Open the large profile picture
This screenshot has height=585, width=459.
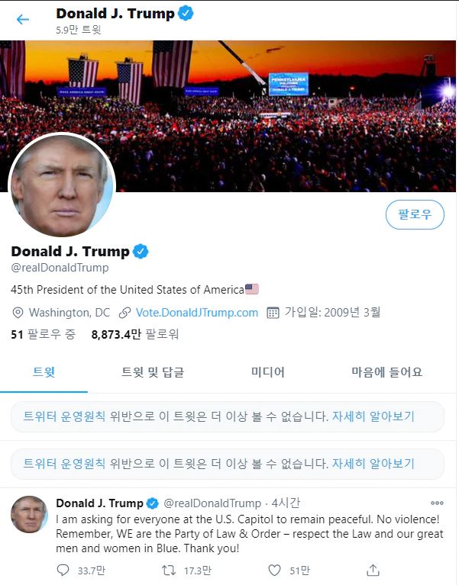(x=62, y=186)
